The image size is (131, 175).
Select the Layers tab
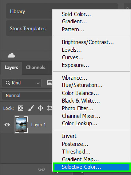coord(11,68)
